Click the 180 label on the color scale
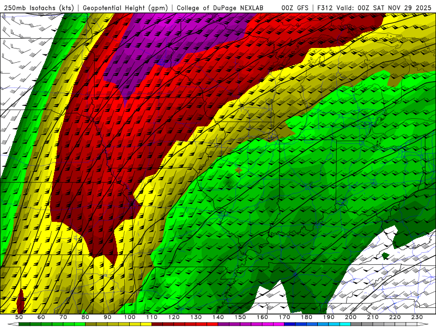The image size is (436, 327). tap(306, 317)
